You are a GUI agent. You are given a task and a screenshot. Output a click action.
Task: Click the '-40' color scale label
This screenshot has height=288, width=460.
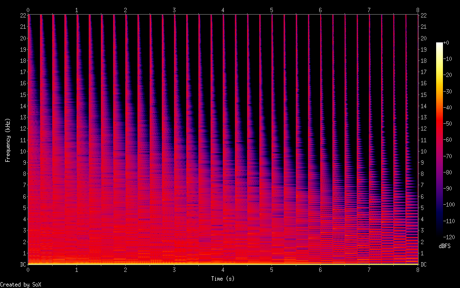click(x=447, y=108)
